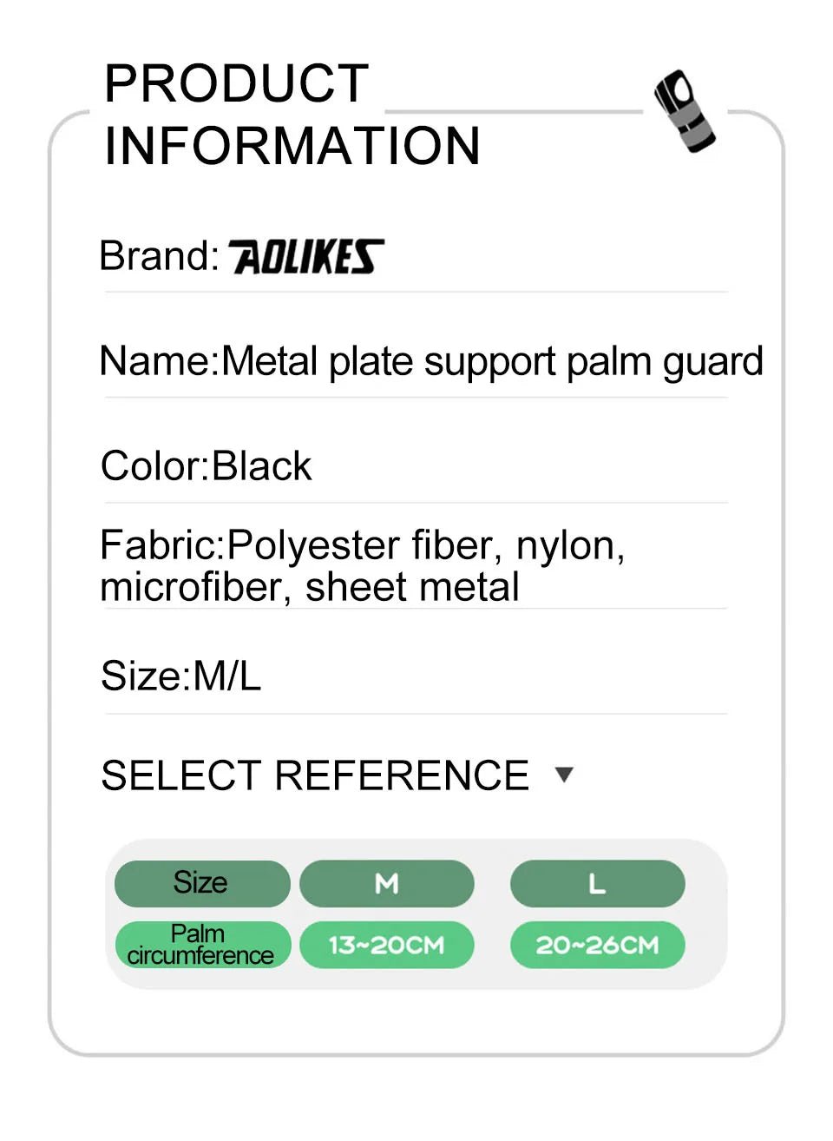Click the Color:Black row
This screenshot has width=833, height=1141.
click(x=207, y=466)
